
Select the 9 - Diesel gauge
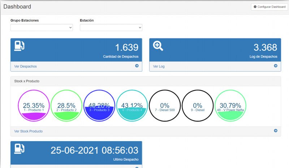(198, 105)
